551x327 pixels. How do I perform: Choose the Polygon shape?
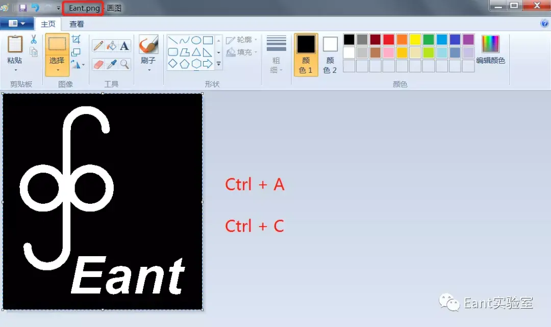[x=185, y=52]
